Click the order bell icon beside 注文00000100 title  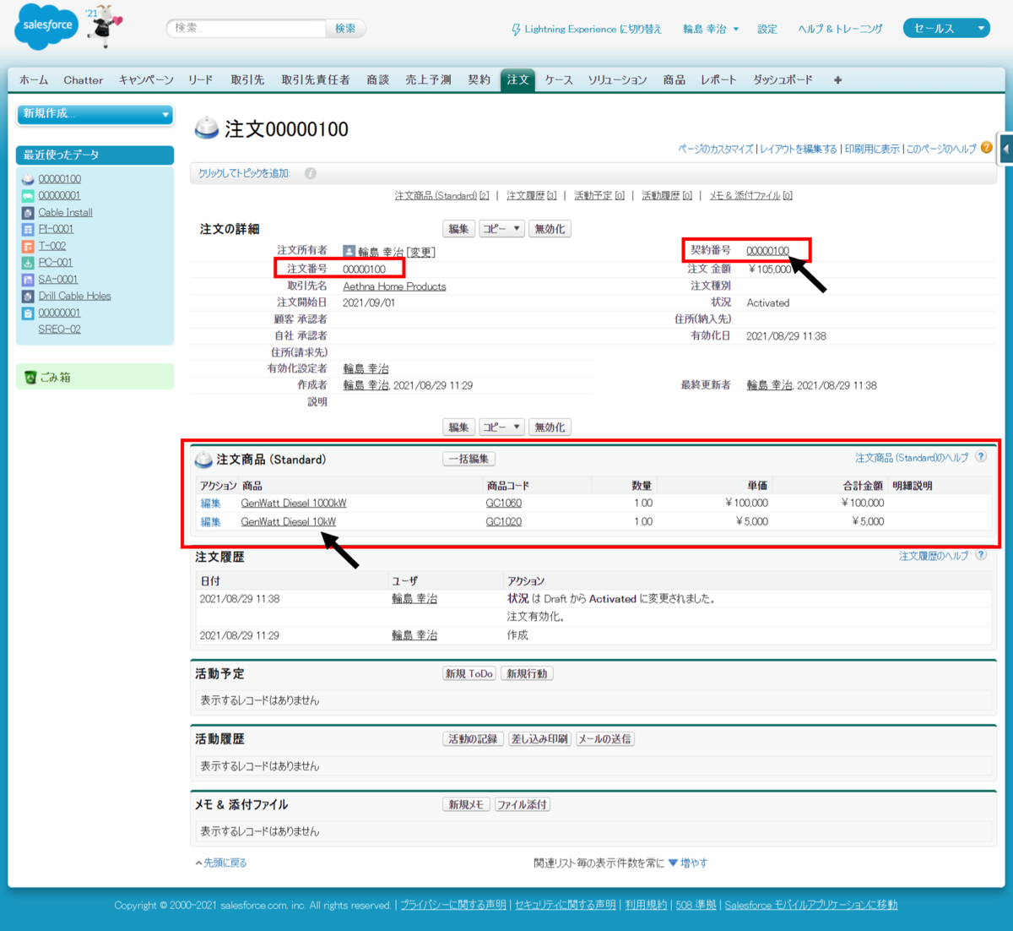207,128
